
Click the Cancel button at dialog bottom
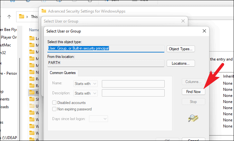(x=193, y=139)
